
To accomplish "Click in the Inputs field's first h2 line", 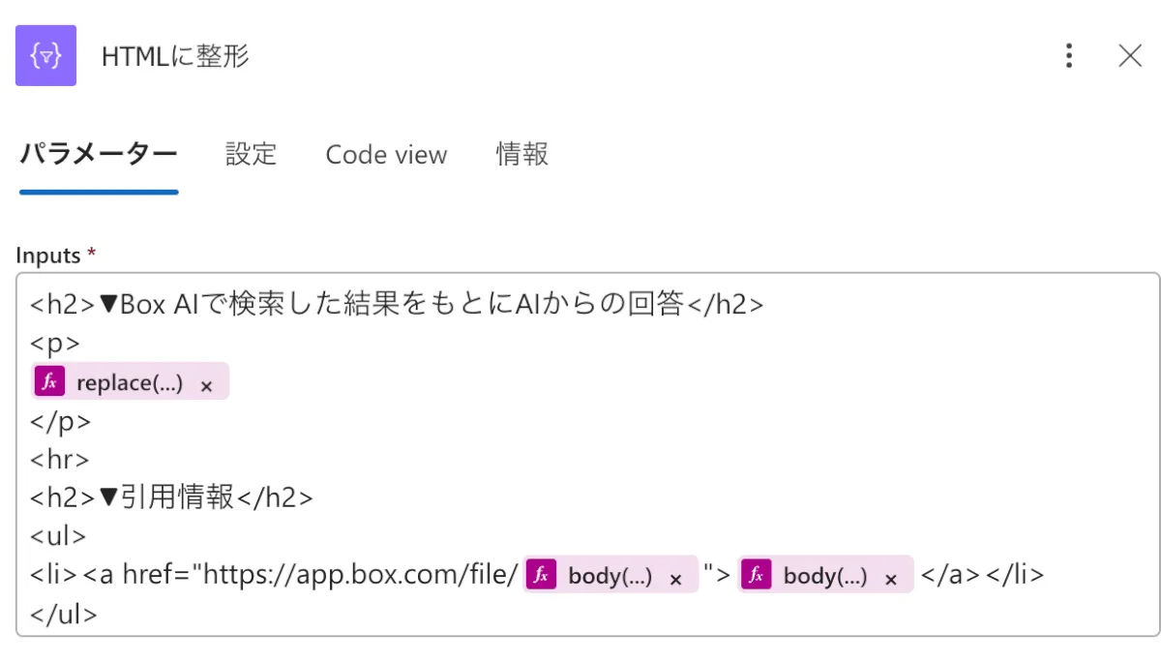I will point(397,305).
